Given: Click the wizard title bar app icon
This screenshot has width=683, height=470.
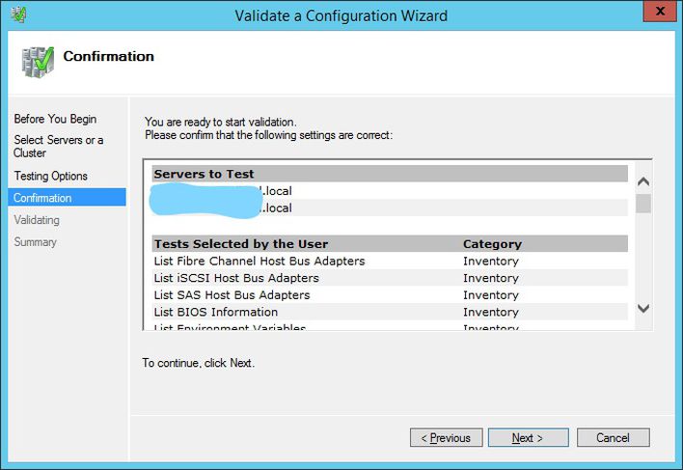Looking at the screenshot, I should tap(18, 14).
